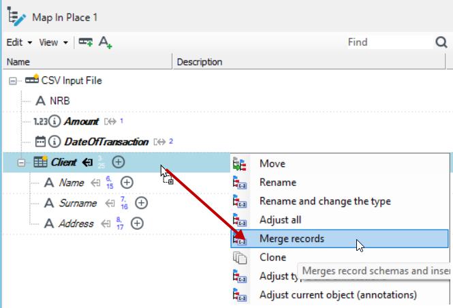Click the 1.23 numeric type icon of Amount
453x308 pixels.
click(40, 121)
